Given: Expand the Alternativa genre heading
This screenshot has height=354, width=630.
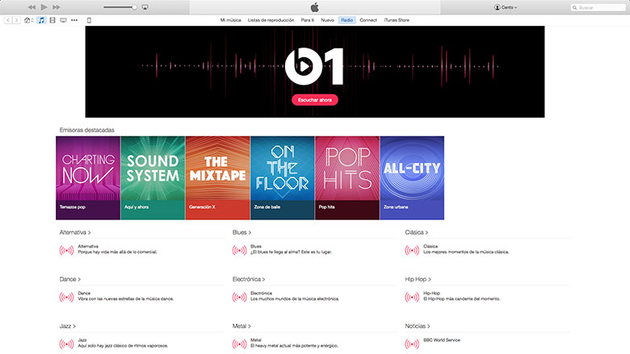Looking at the screenshot, I should pyautogui.click(x=75, y=232).
